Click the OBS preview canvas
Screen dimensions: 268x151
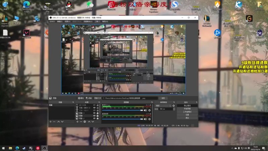123,60
